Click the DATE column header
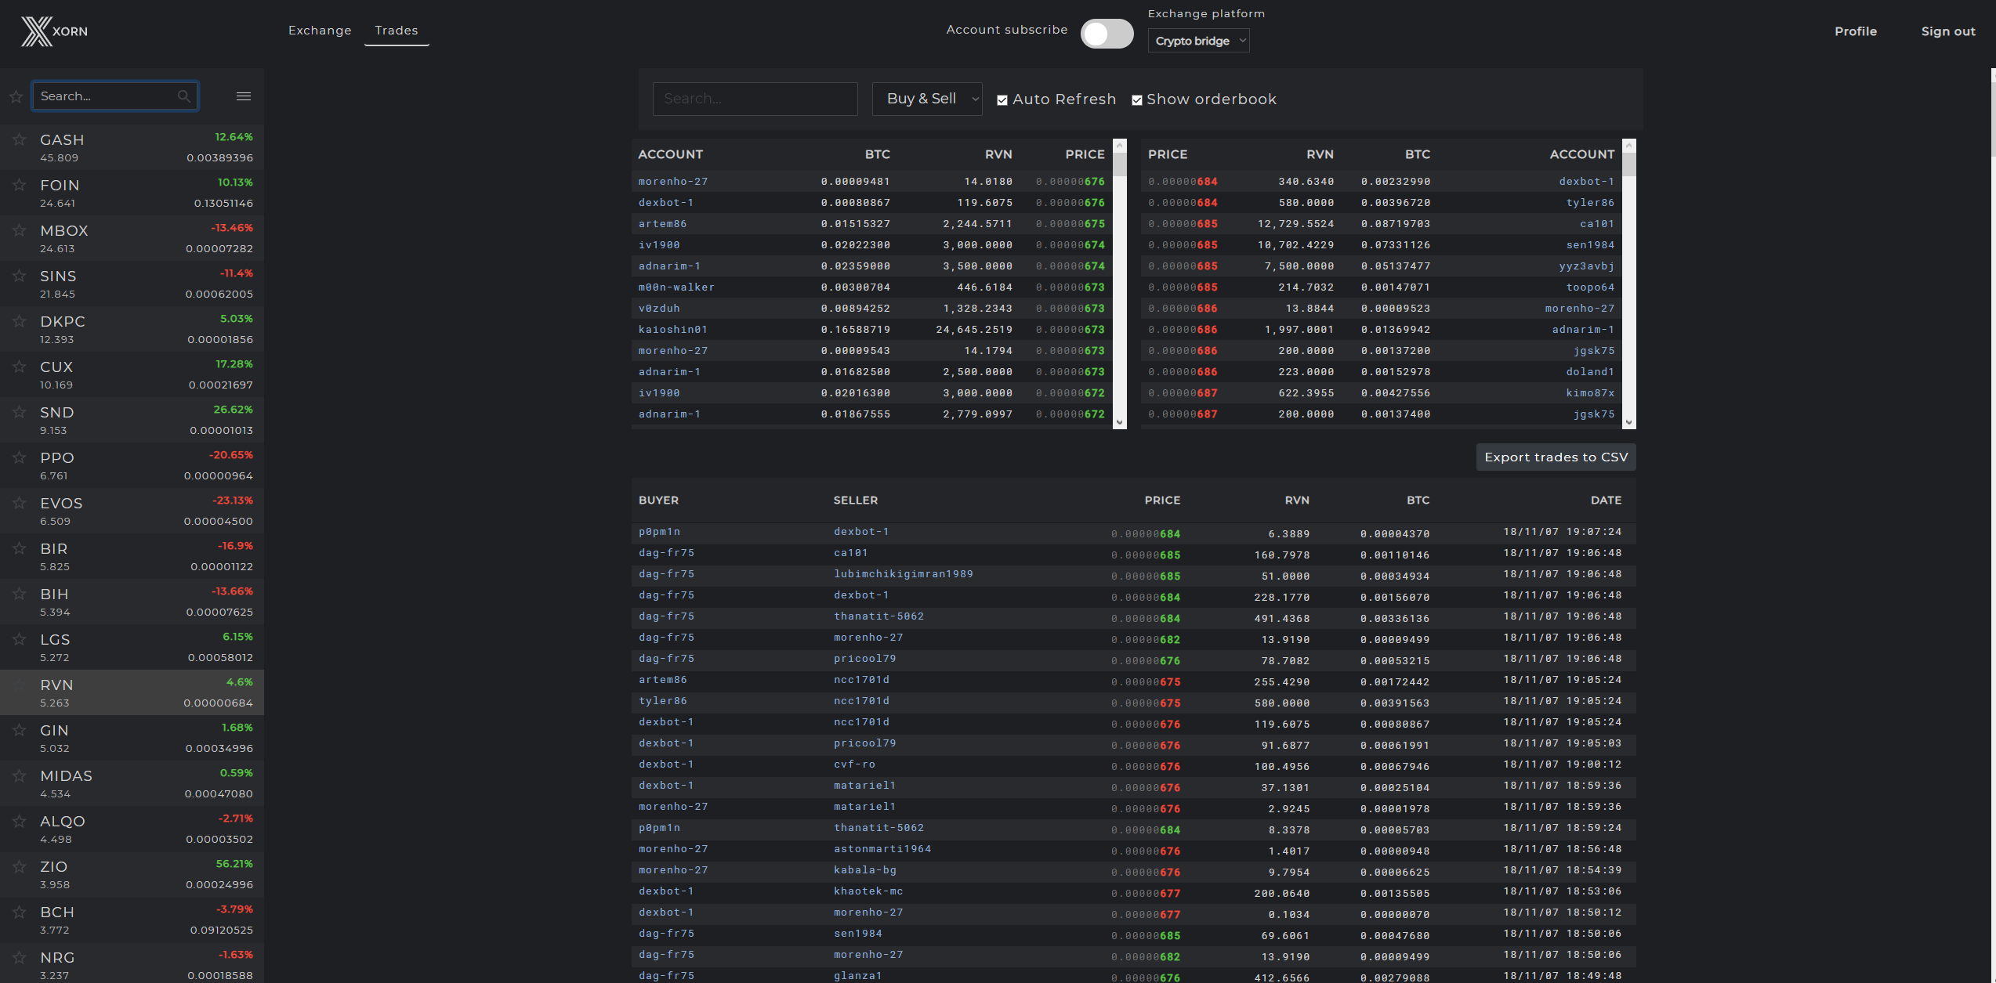 click(1606, 500)
